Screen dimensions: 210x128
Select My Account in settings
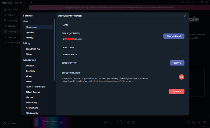click(39, 27)
